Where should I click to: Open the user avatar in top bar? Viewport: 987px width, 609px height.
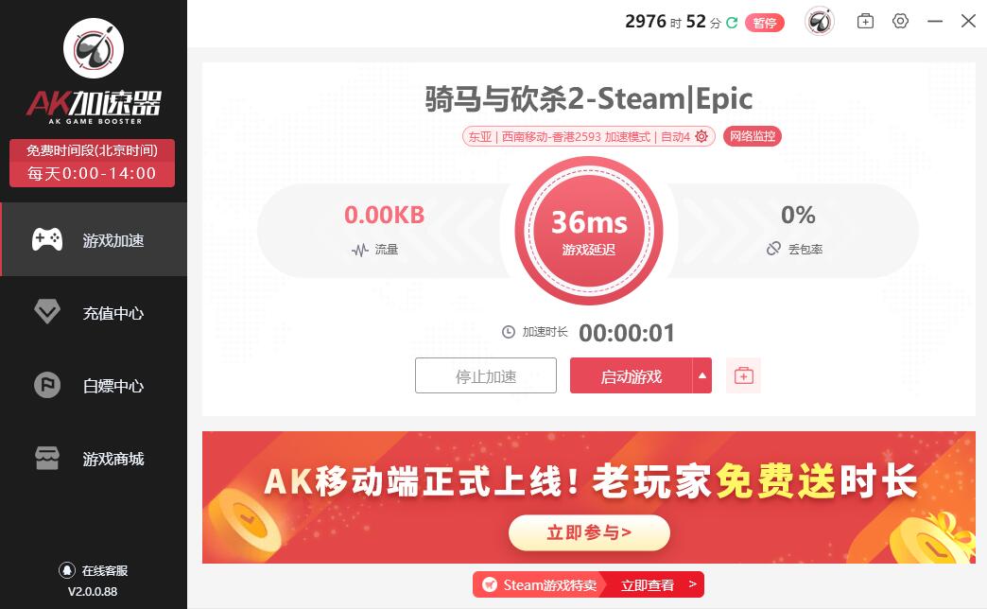point(820,22)
